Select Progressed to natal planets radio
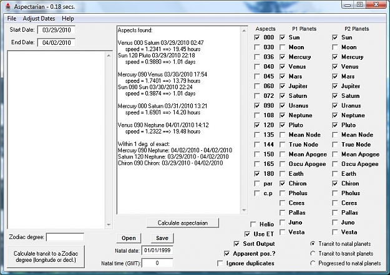This screenshot has width=390, height=275. (313, 263)
